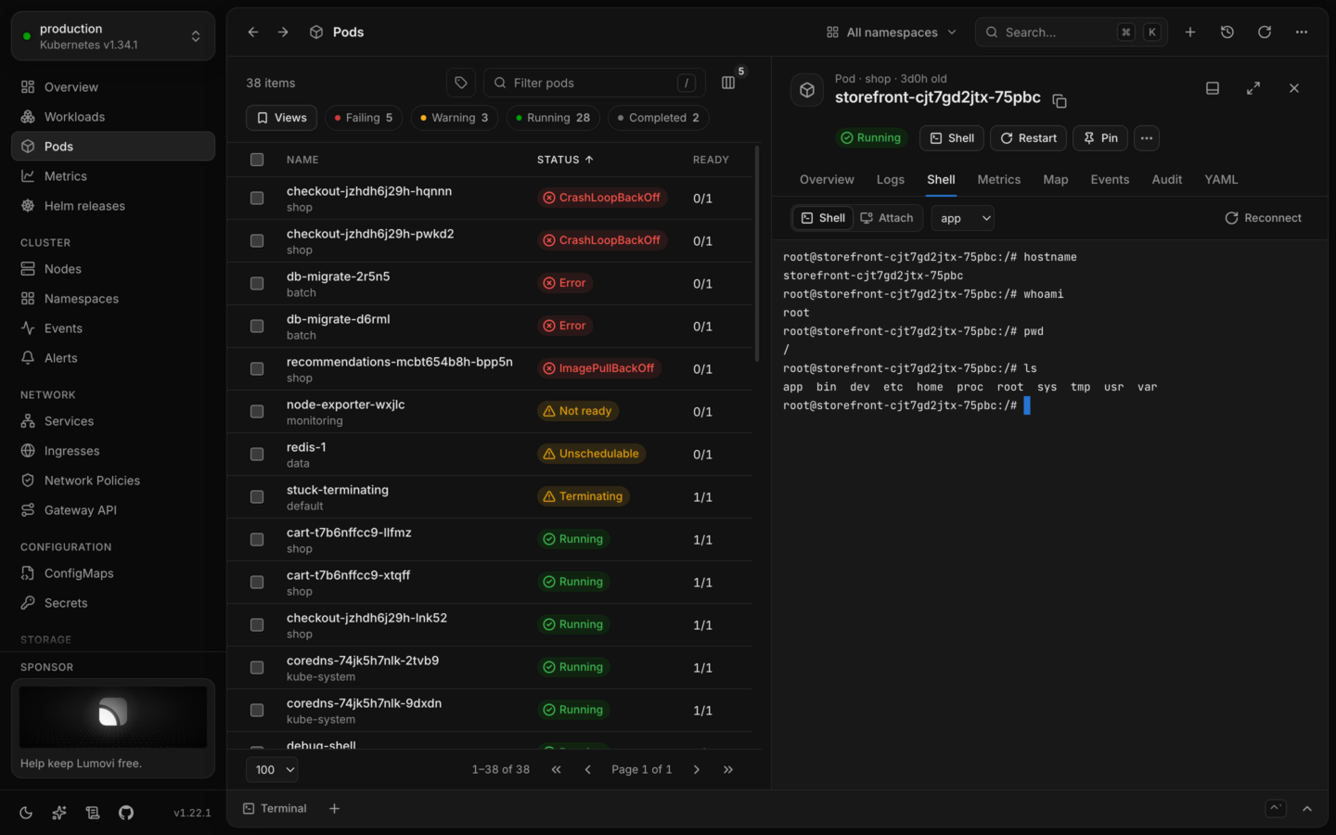Open the app container dropdown

[x=963, y=218]
